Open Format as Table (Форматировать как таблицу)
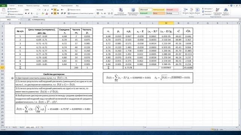 pyautogui.click(x=133, y=12)
